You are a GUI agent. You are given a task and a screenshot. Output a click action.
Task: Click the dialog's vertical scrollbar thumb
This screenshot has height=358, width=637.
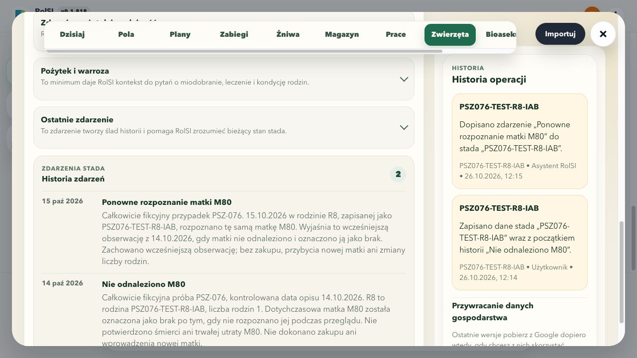coord(621,272)
